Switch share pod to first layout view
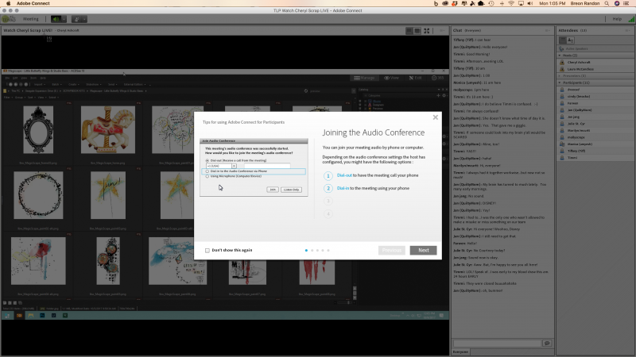This screenshot has height=357, width=636. click(409, 31)
